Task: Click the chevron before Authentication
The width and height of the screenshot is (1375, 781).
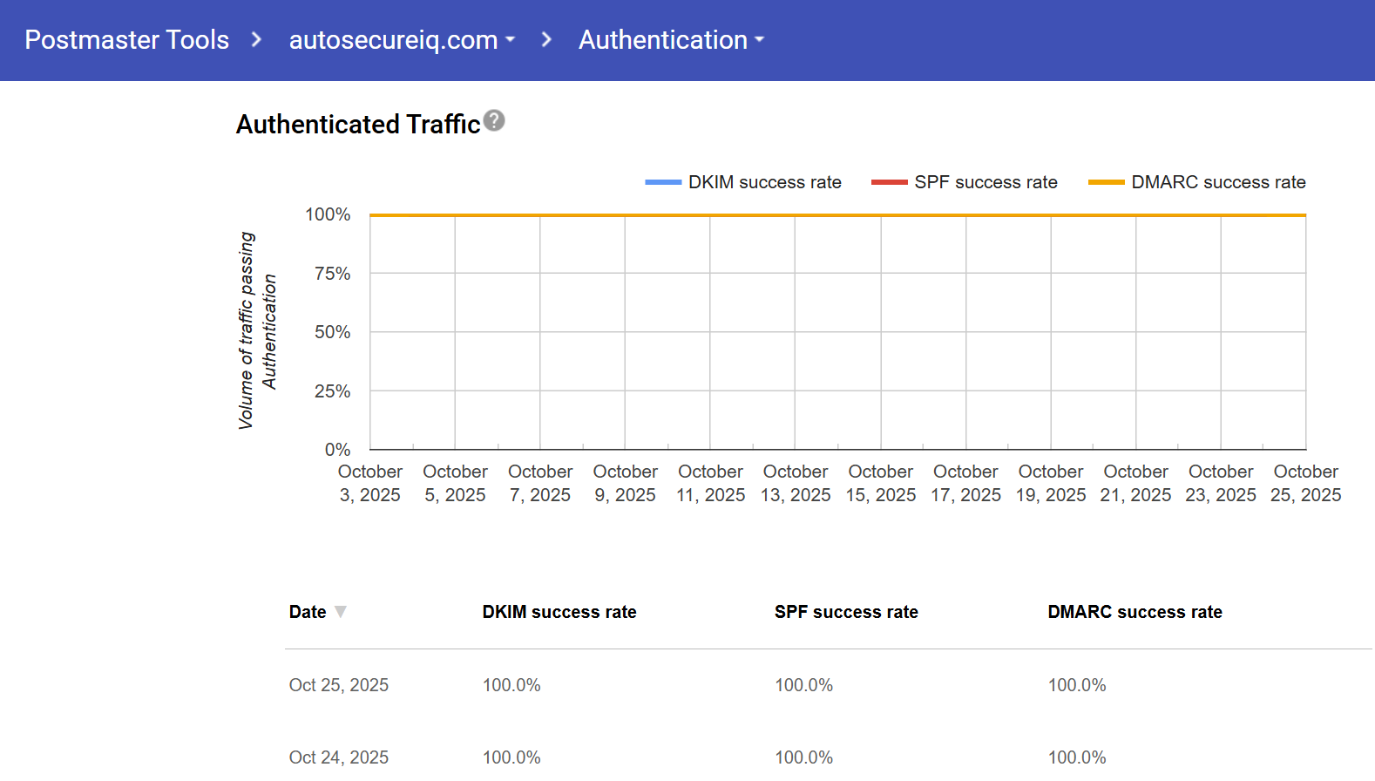Action: point(546,40)
